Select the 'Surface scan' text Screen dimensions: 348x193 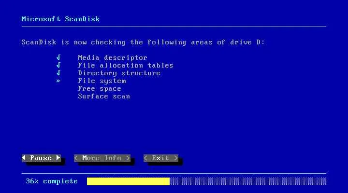tap(104, 96)
